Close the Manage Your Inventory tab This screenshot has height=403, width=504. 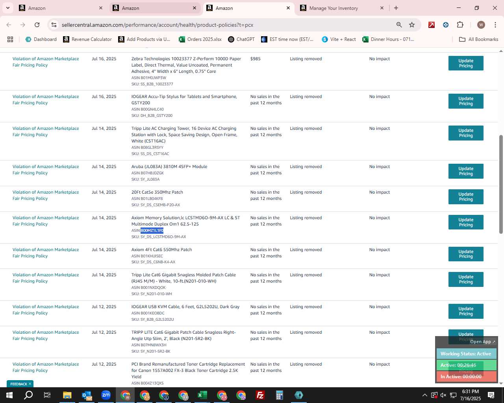[x=382, y=8]
